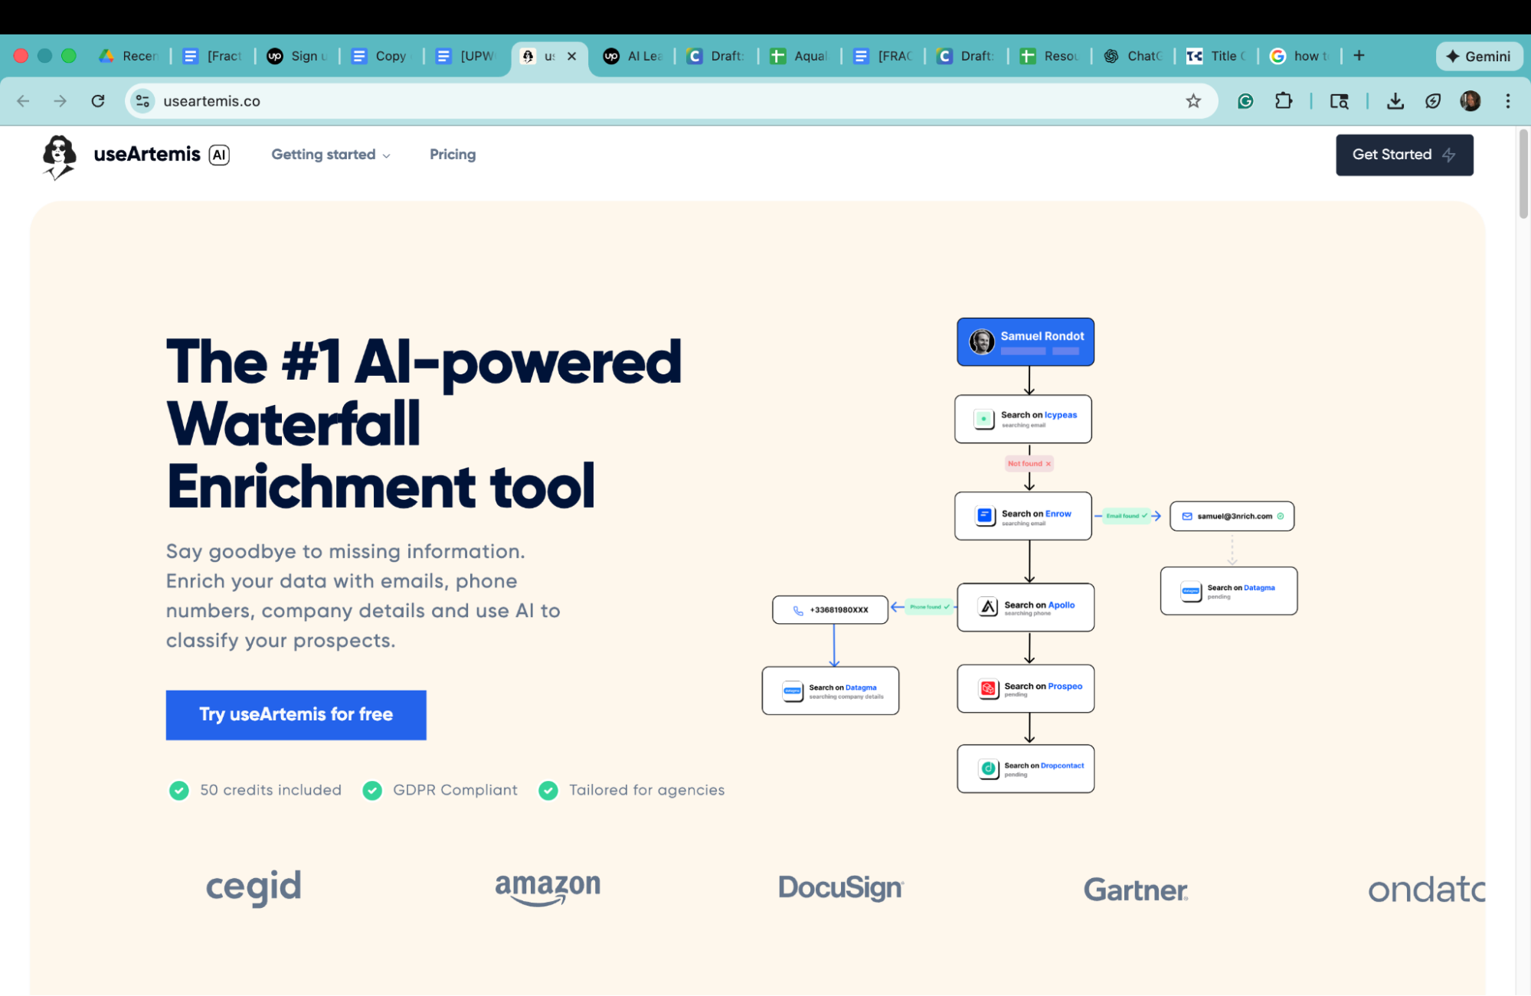Click the Not found red badge
The image size is (1531, 996).
click(x=1029, y=463)
